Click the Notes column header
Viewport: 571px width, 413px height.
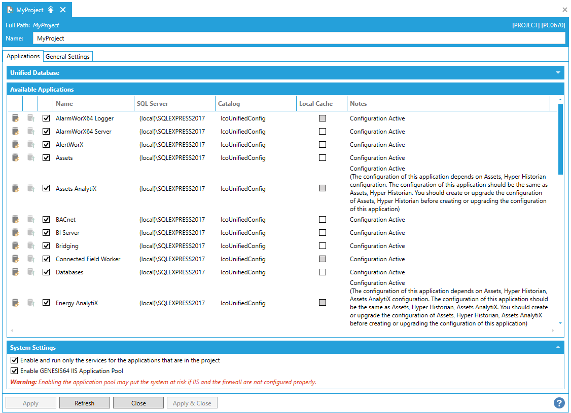[x=448, y=104]
